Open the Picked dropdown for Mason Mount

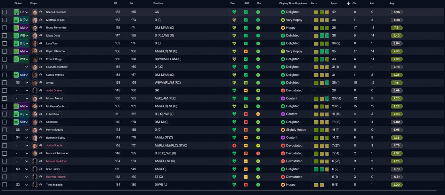click(21, 98)
